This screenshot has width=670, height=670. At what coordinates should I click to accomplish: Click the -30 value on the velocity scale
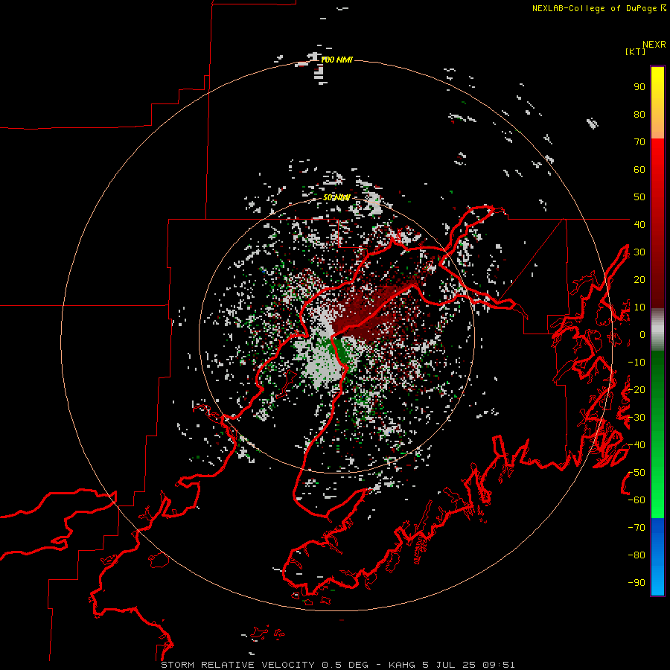click(636, 418)
